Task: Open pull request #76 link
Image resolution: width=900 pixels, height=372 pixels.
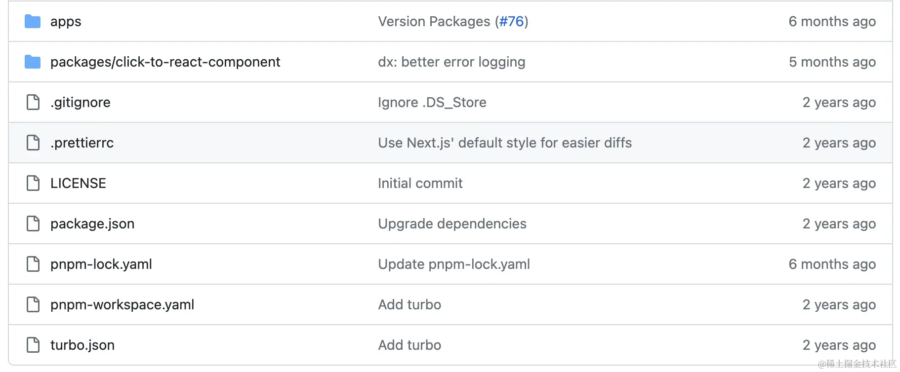Action: pos(511,22)
